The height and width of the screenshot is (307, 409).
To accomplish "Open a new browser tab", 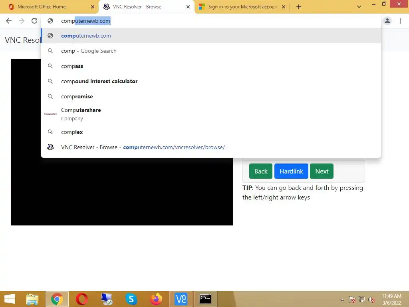I will (x=299, y=7).
